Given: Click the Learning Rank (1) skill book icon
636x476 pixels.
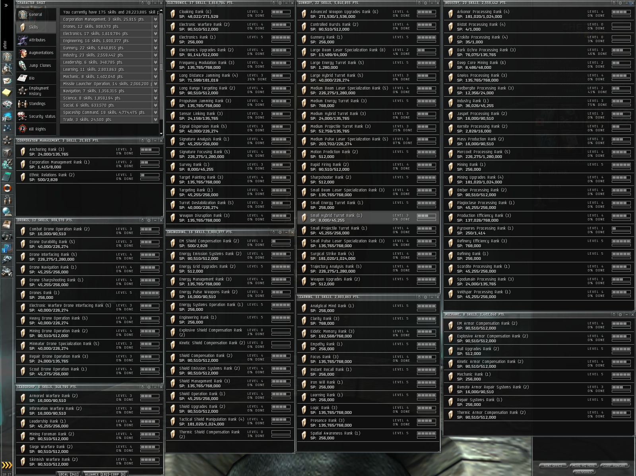Looking at the screenshot, I should 304,397.
